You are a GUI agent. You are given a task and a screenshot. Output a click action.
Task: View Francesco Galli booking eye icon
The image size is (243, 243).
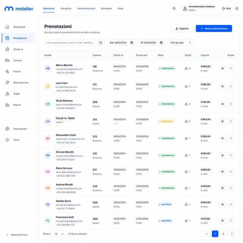point(222,221)
